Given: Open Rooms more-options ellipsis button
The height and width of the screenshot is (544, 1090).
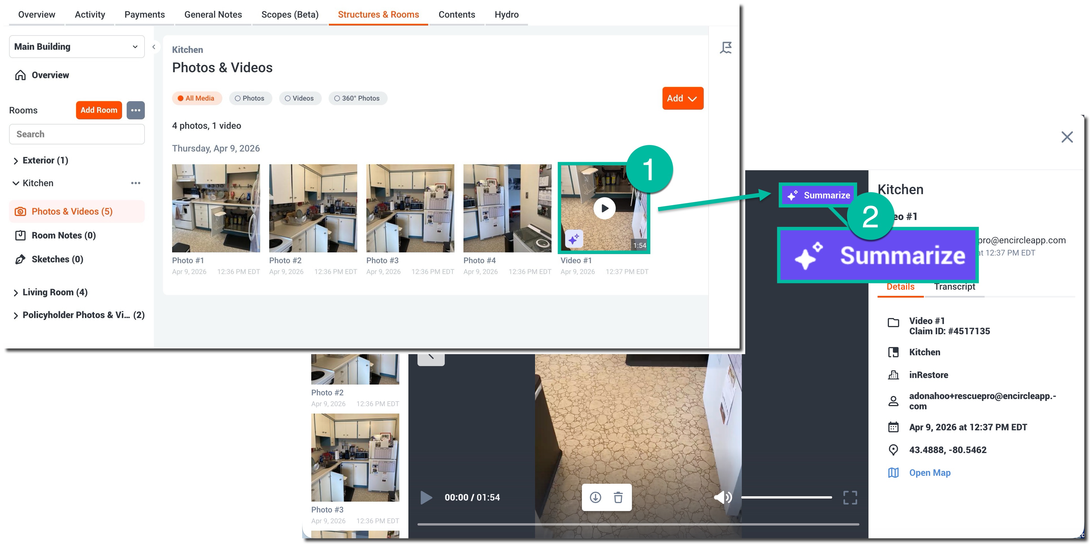Looking at the screenshot, I should click(135, 110).
